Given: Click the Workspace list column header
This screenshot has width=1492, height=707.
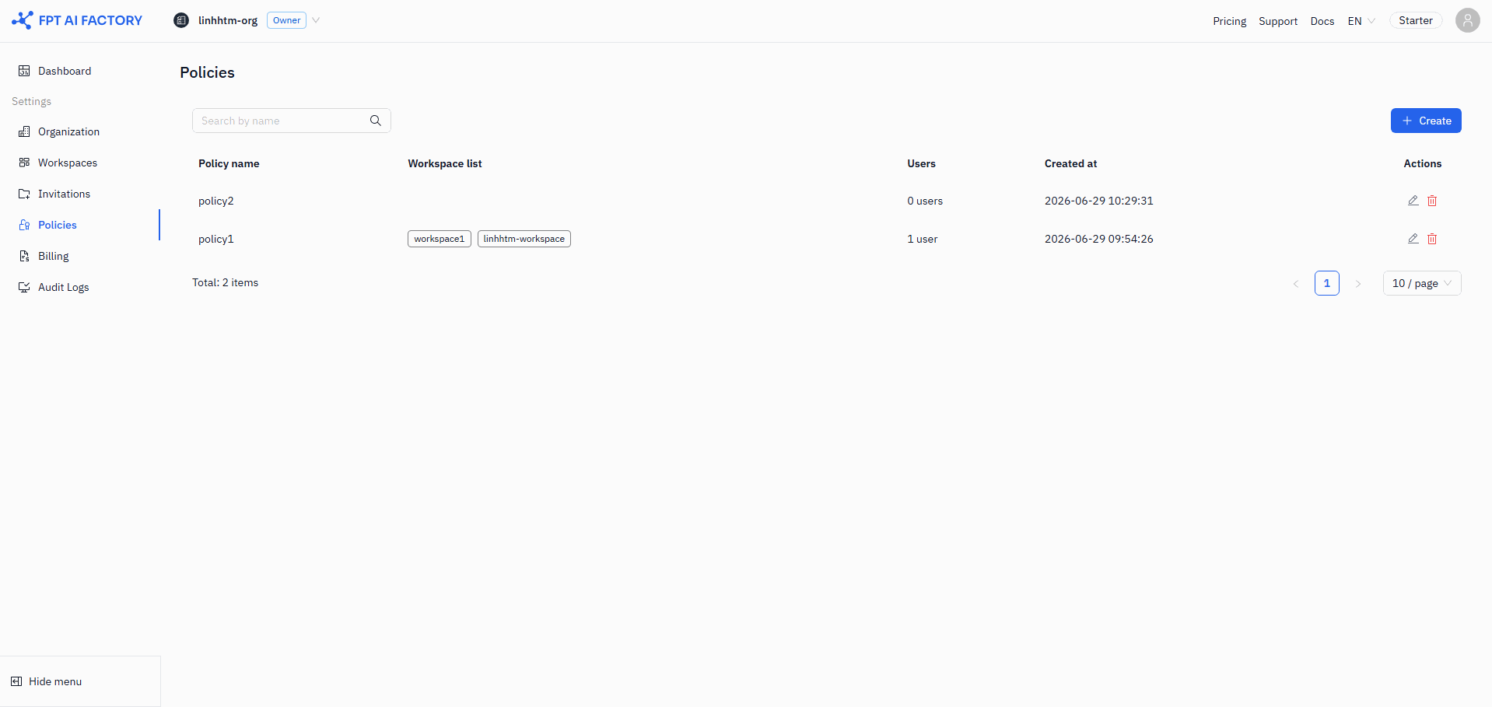Looking at the screenshot, I should click(445, 163).
